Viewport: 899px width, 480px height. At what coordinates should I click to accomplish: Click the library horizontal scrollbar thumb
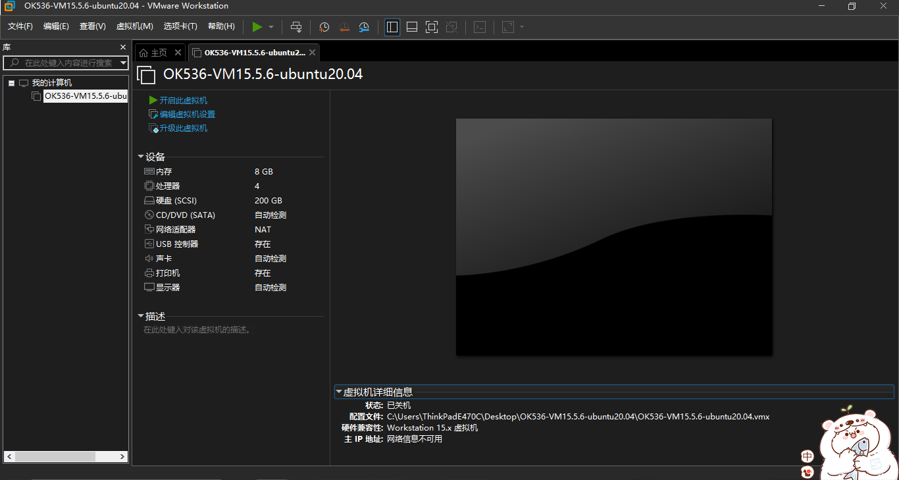pyautogui.click(x=55, y=456)
